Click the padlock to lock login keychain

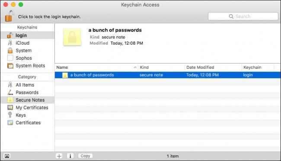click(10, 16)
